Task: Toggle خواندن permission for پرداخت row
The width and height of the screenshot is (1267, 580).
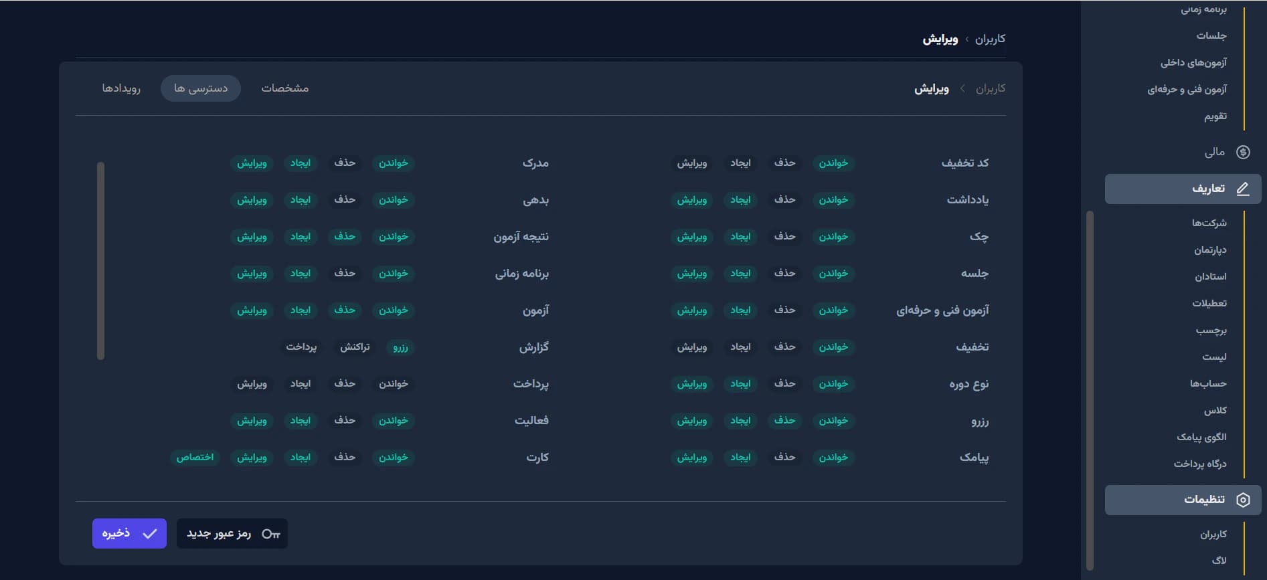Action: (x=394, y=384)
